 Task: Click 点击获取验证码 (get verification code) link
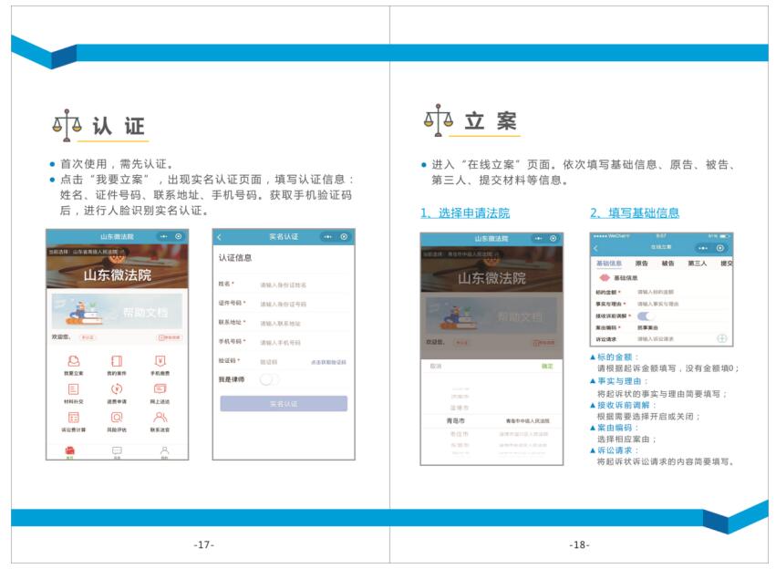pos(327,362)
